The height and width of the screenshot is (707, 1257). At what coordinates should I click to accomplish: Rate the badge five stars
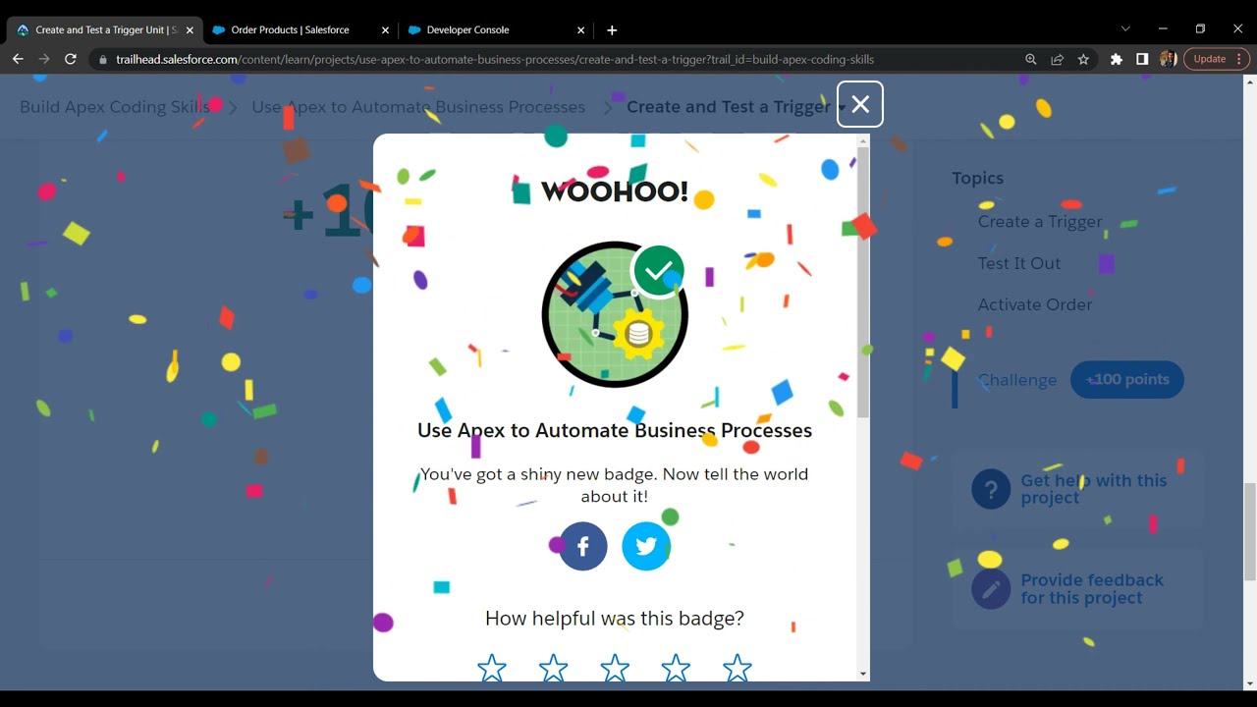pos(738,669)
